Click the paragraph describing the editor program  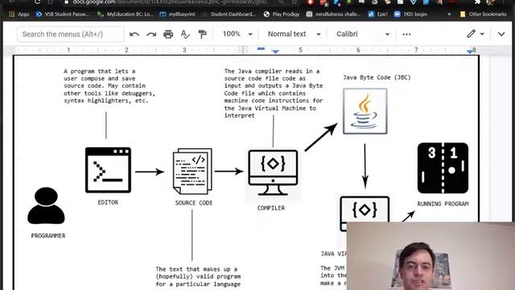pos(109,86)
